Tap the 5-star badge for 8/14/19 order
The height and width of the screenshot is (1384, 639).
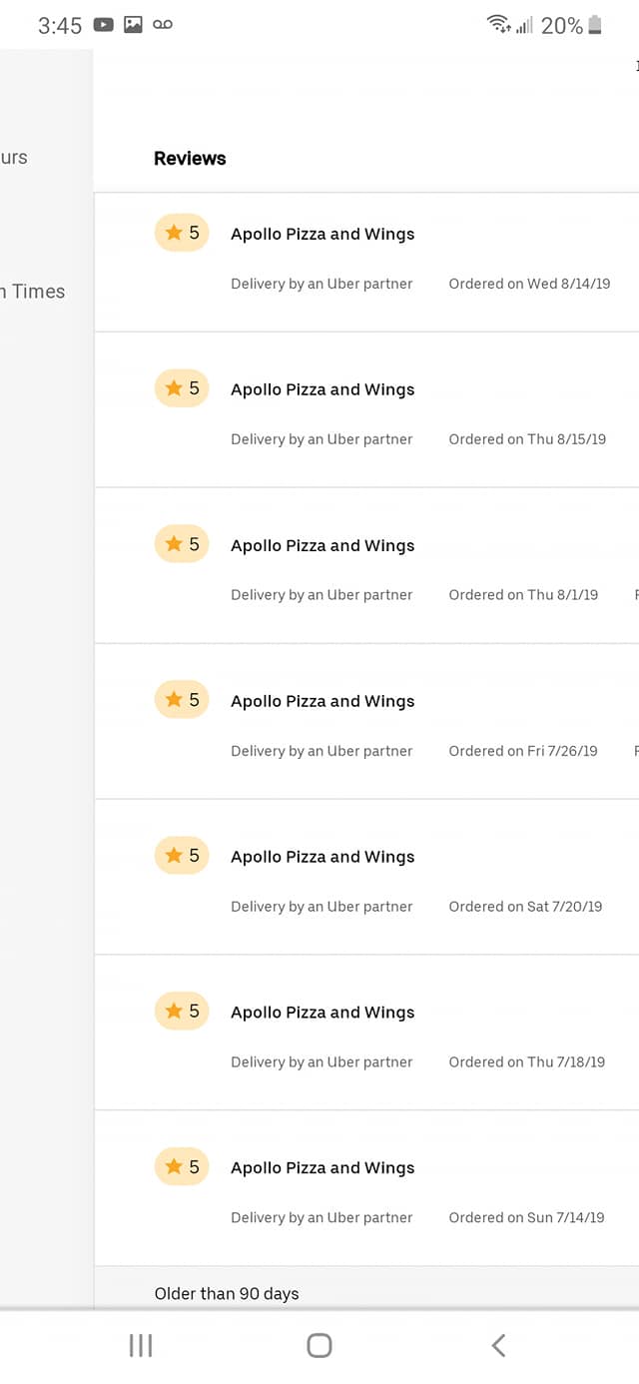[x=182, y=233]
